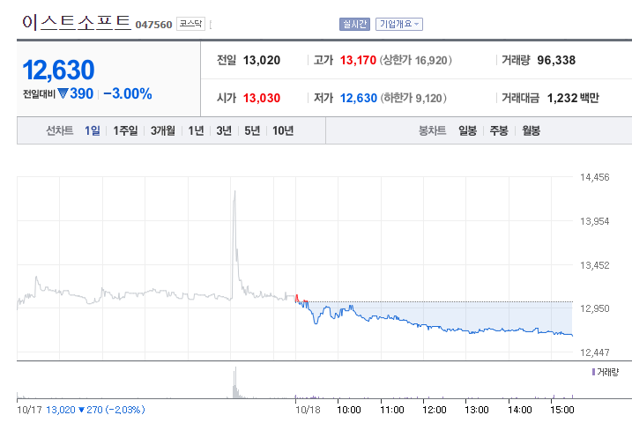Click the 전일 value 13,020
The image size is (632, 430).
[262, 61]
